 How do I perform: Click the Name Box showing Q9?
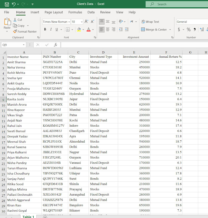12,45
